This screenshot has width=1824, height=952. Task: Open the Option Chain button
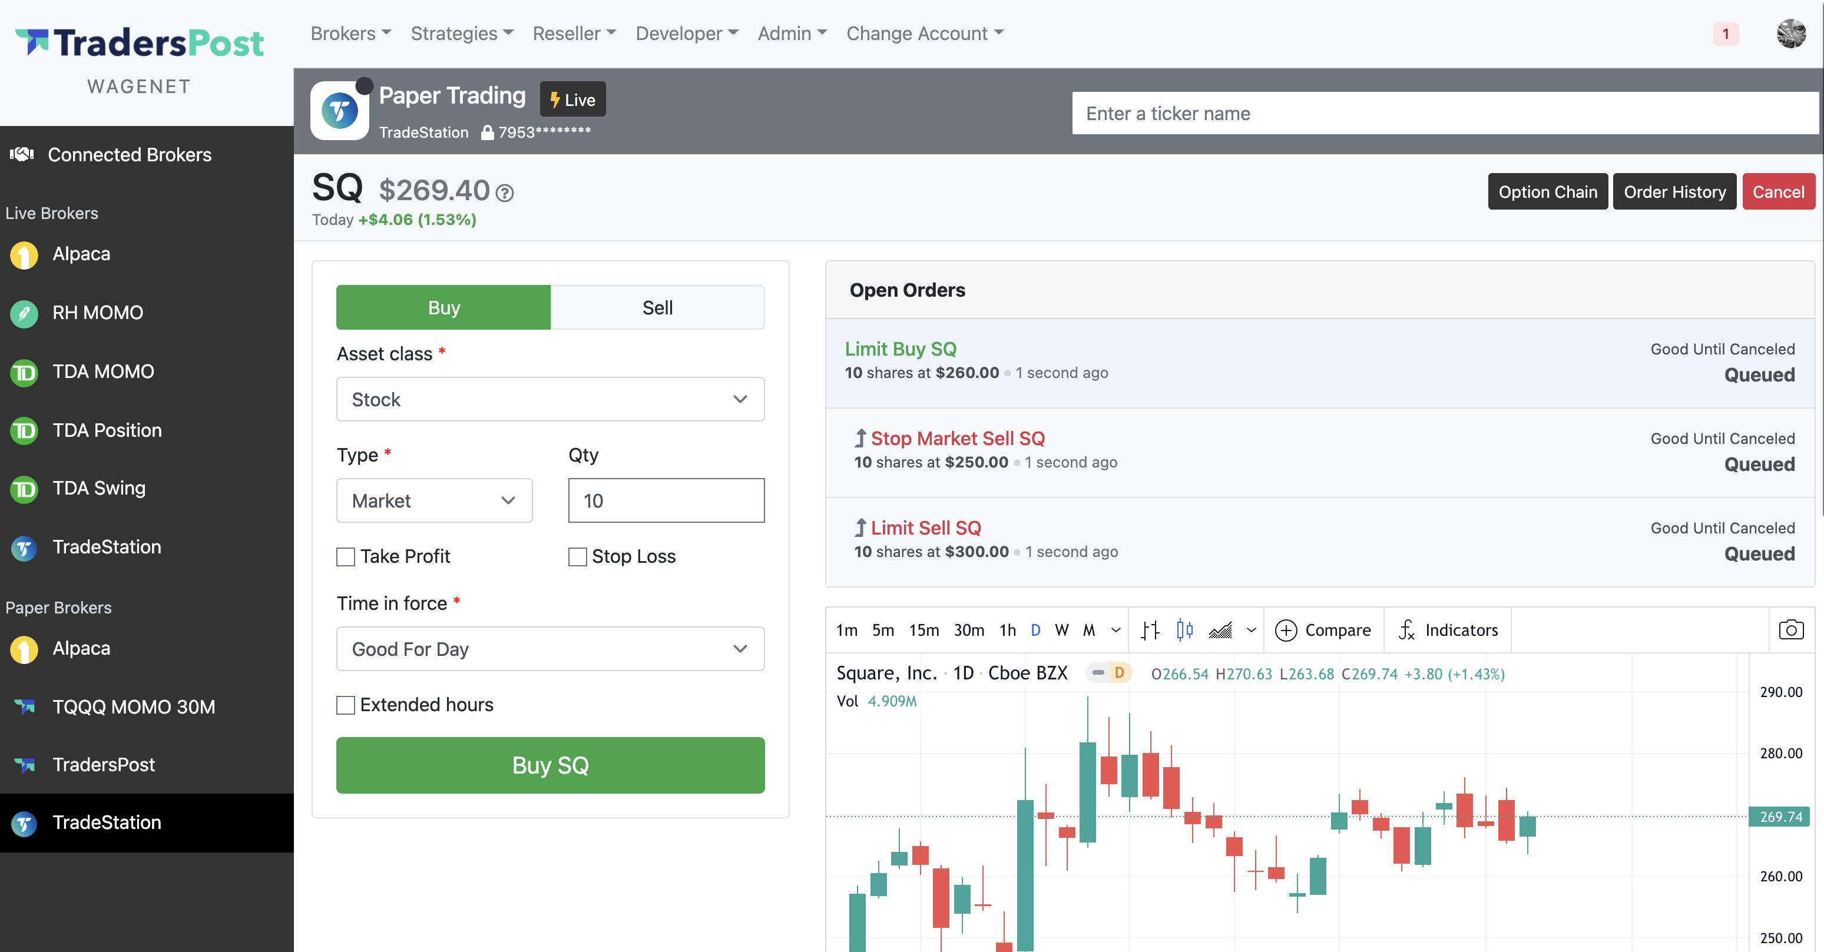click(1547, 192)
